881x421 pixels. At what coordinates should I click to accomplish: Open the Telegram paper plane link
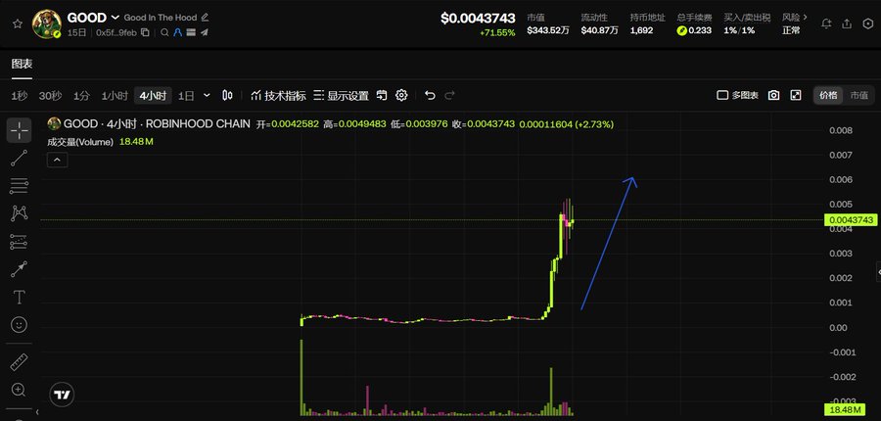204,32
